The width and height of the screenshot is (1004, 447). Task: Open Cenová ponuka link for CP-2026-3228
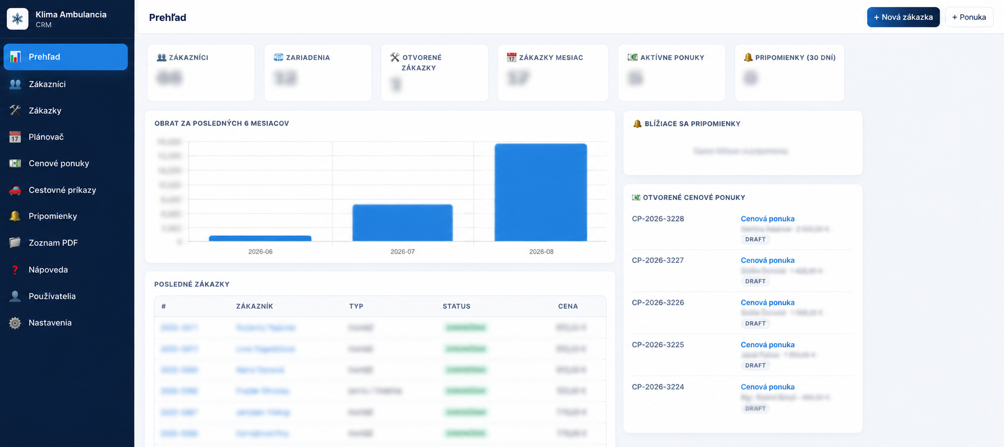click(767, 218)
